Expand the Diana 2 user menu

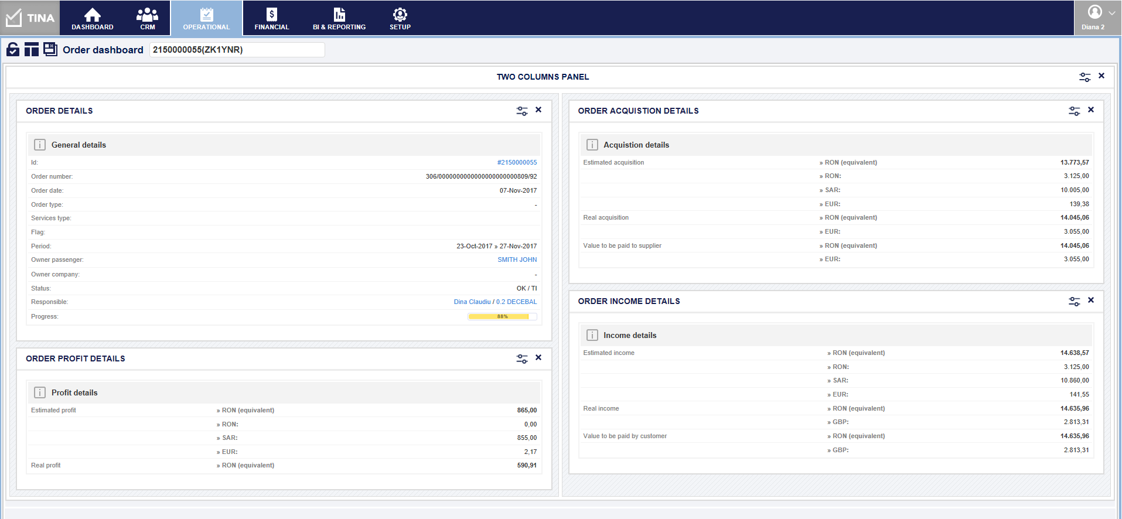point(1097,18)
